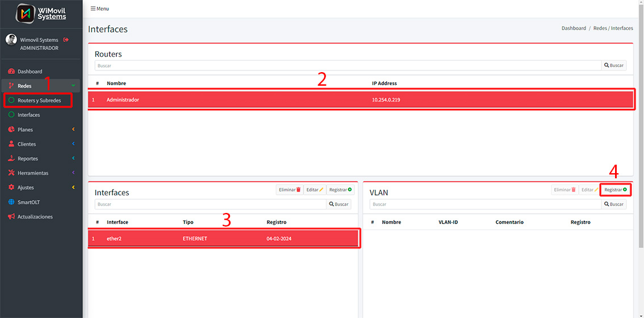Open the Dashboard breadcrumb link
This screenshot has width=644, height=318.
574,28
